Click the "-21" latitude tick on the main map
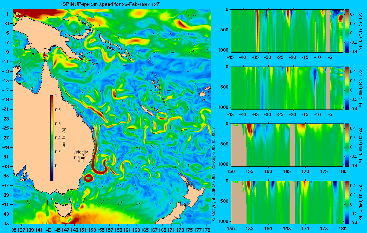 click(x=5, y=109)
